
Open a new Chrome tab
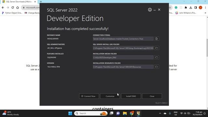click(x=41, y=2)
